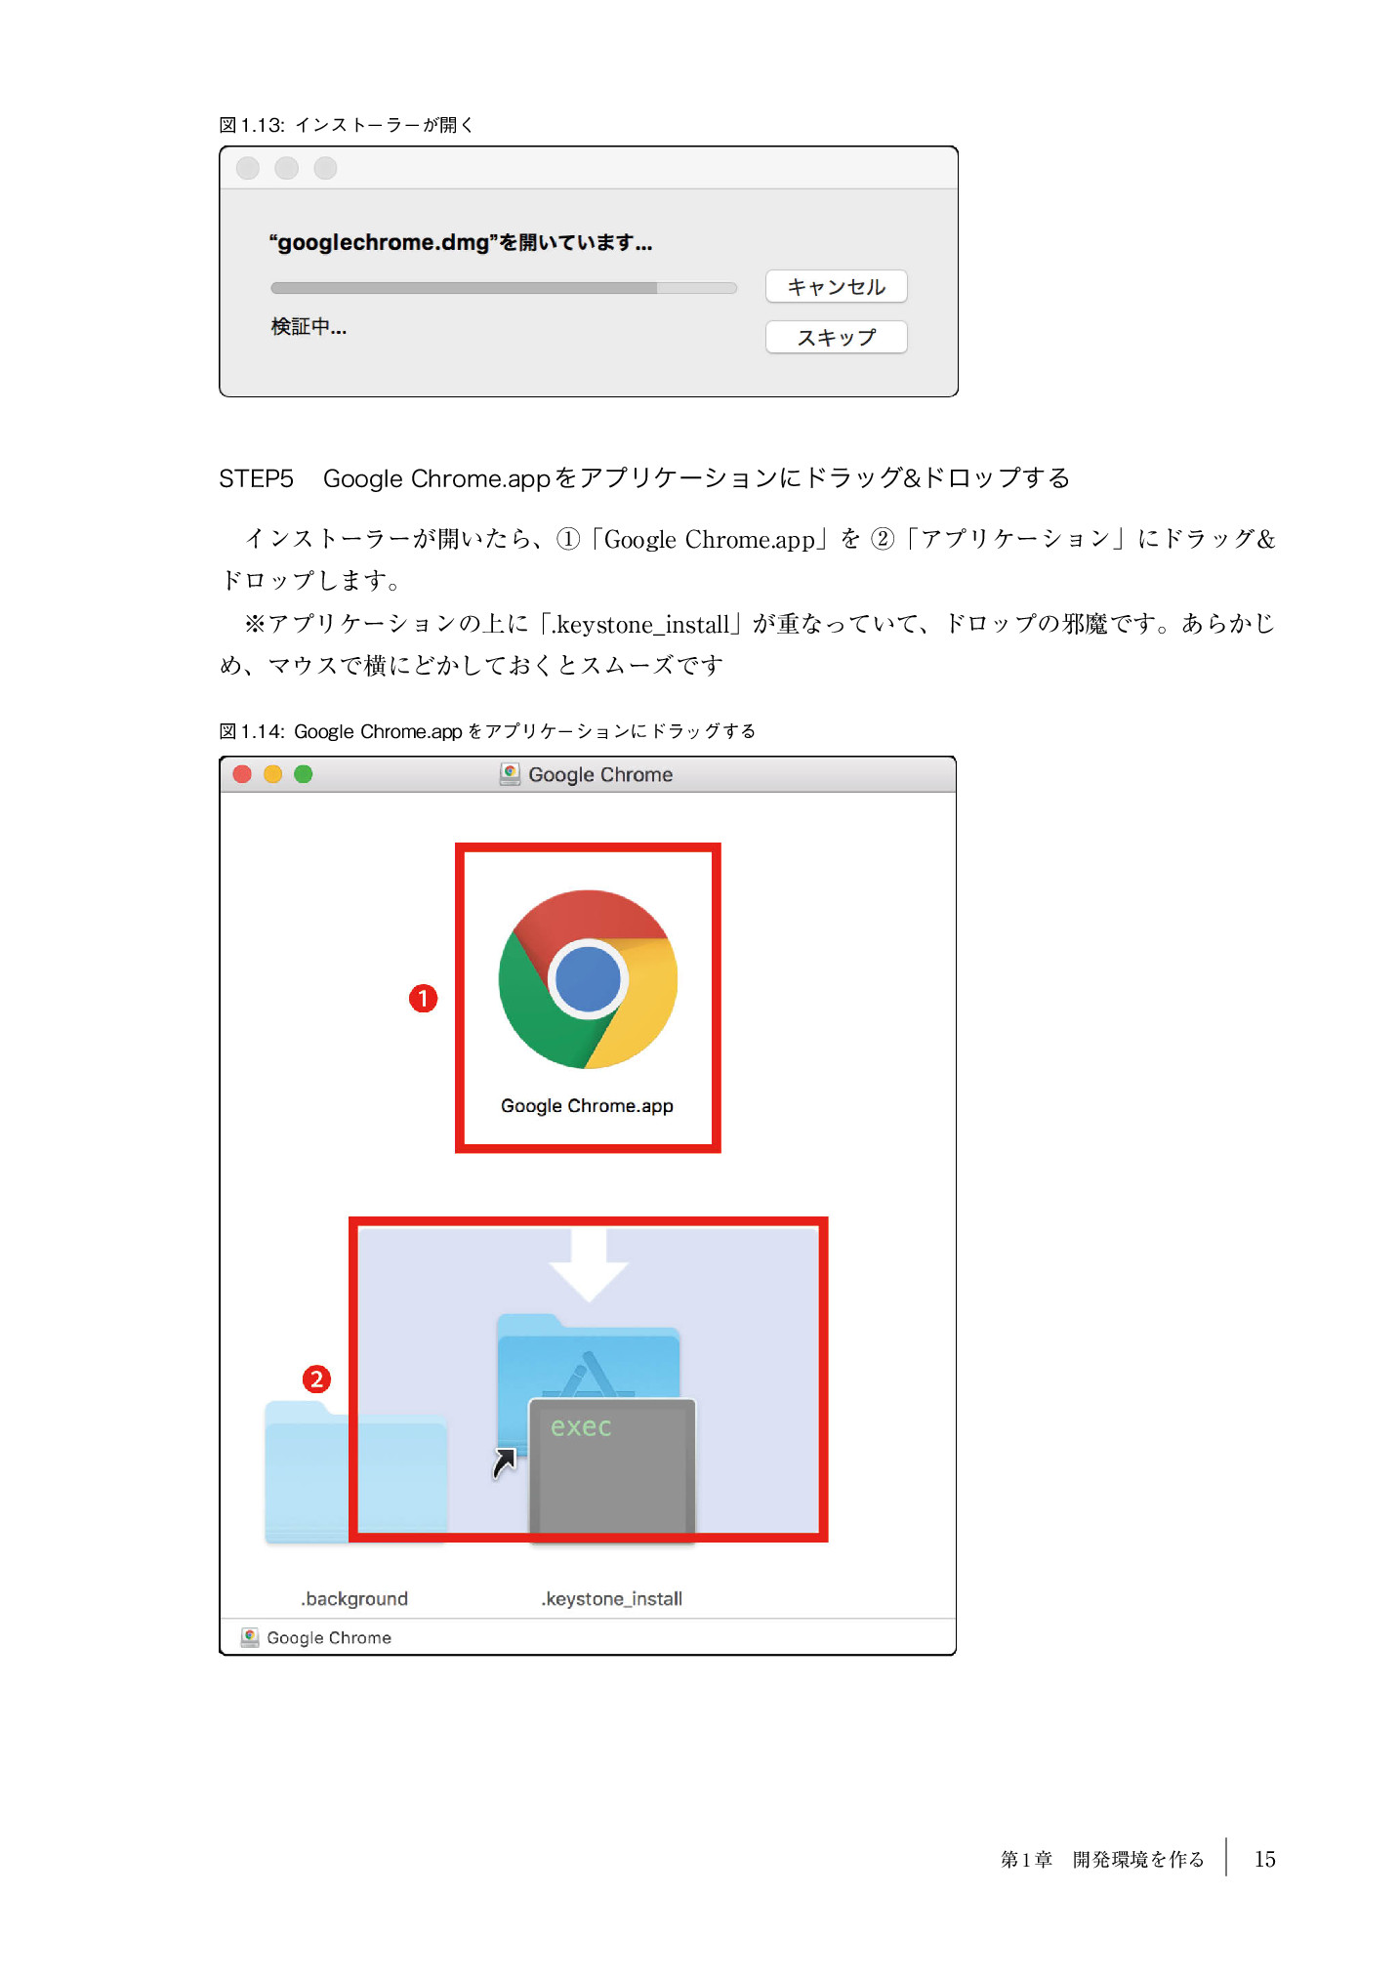
Task: Minimize the Google Chrome window with yellow button
Action: [273, 774]
